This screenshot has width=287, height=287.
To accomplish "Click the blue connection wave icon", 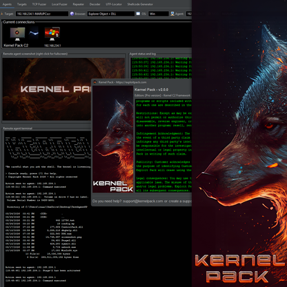I will point(34,33).
